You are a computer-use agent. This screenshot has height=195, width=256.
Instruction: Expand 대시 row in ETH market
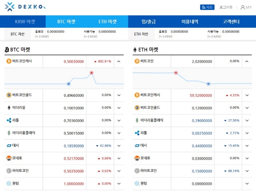(247, 146)
